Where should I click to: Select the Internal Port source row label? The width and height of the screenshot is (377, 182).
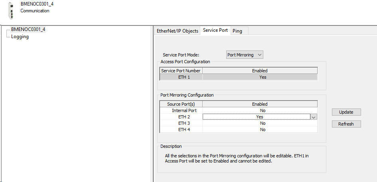[181, 110]
